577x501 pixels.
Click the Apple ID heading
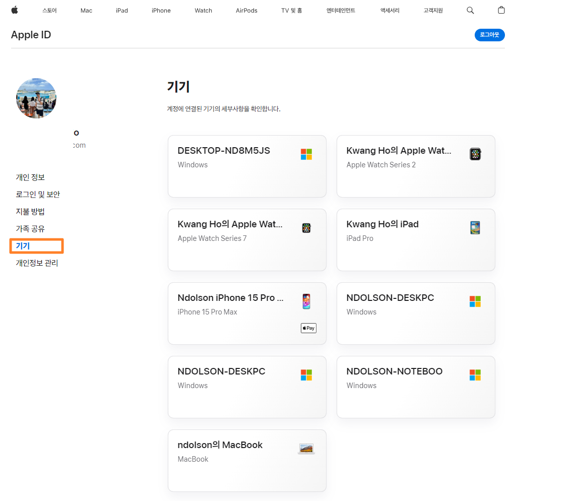[x=31, y=35]
